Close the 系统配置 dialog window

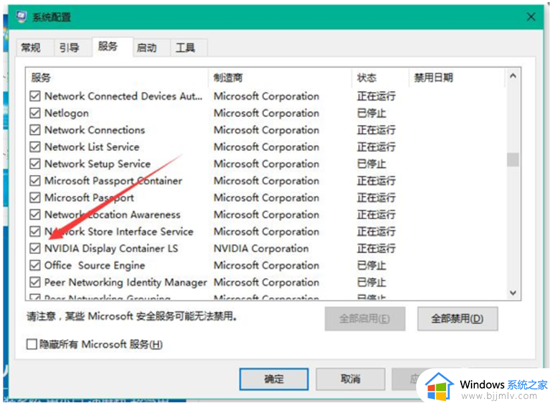(530, 17)
